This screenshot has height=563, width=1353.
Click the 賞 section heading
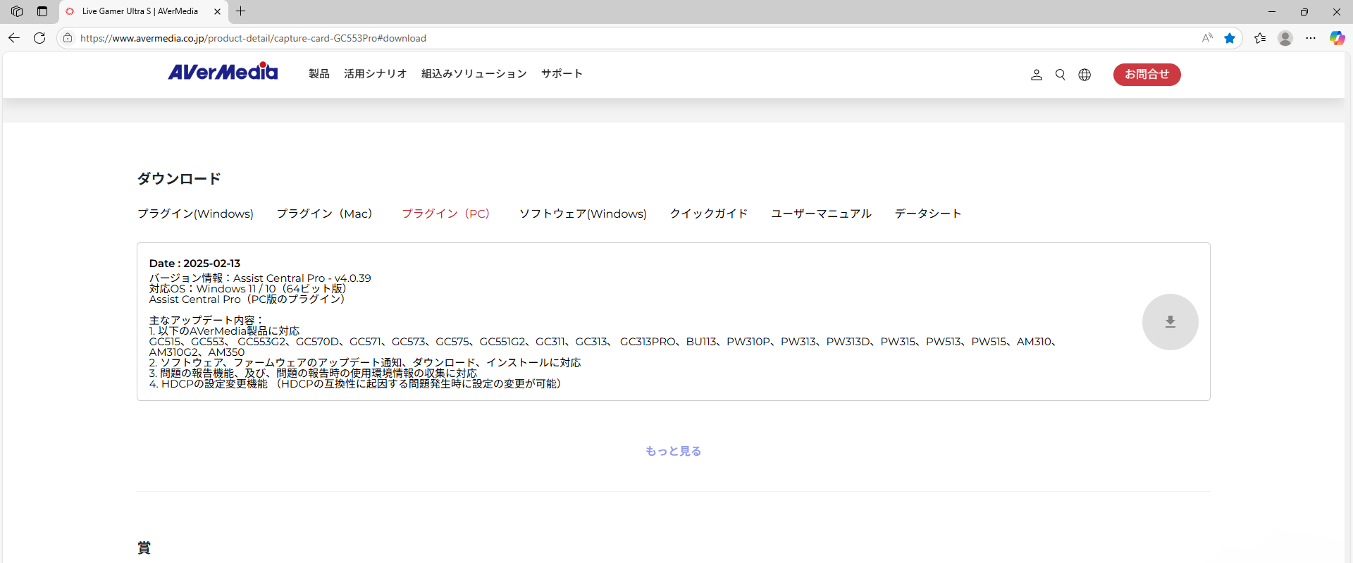pyautogui.click(x=144, y=548)
